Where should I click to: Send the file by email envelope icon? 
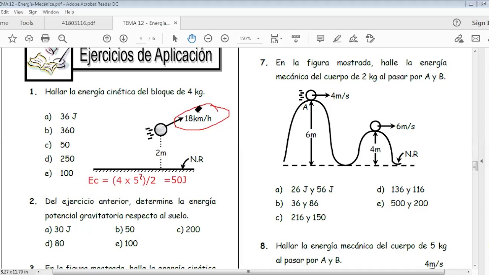(476, 39)
